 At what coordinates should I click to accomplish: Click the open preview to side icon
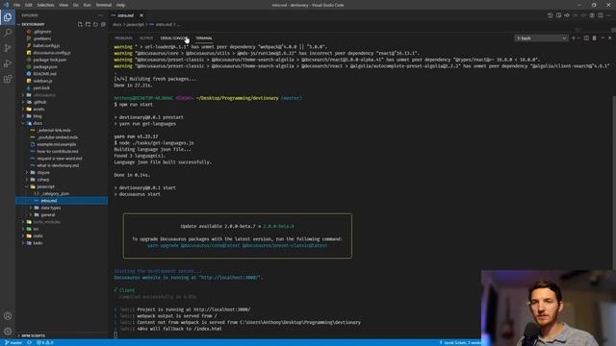tap(558, 15)
